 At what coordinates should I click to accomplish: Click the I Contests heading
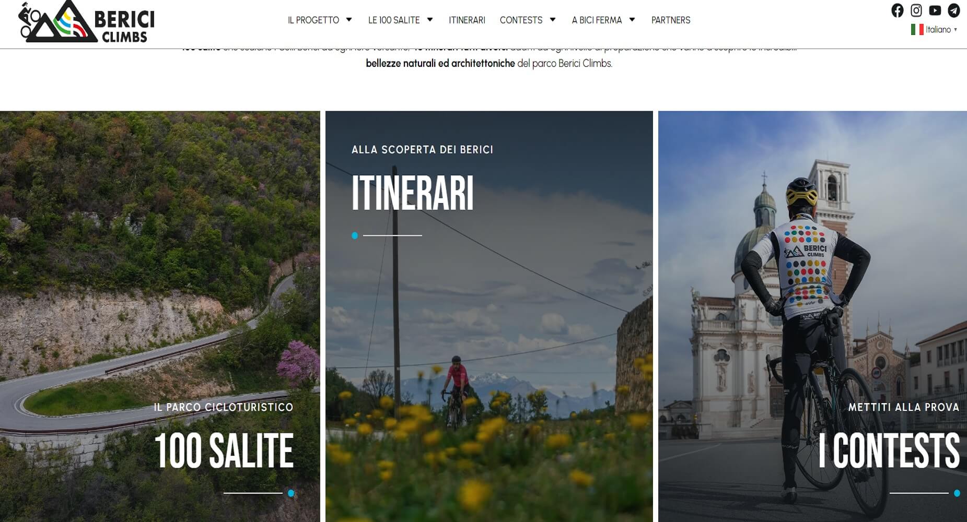pyautogui.click(x=889, y=450)
